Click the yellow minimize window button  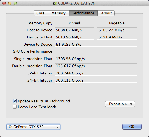pos(10,3)
